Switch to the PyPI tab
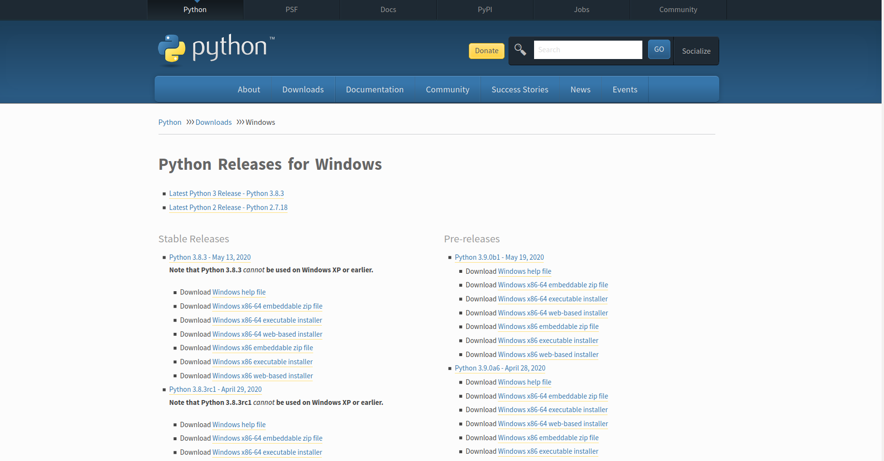This screenshot has height=461, width=884. 485,9
